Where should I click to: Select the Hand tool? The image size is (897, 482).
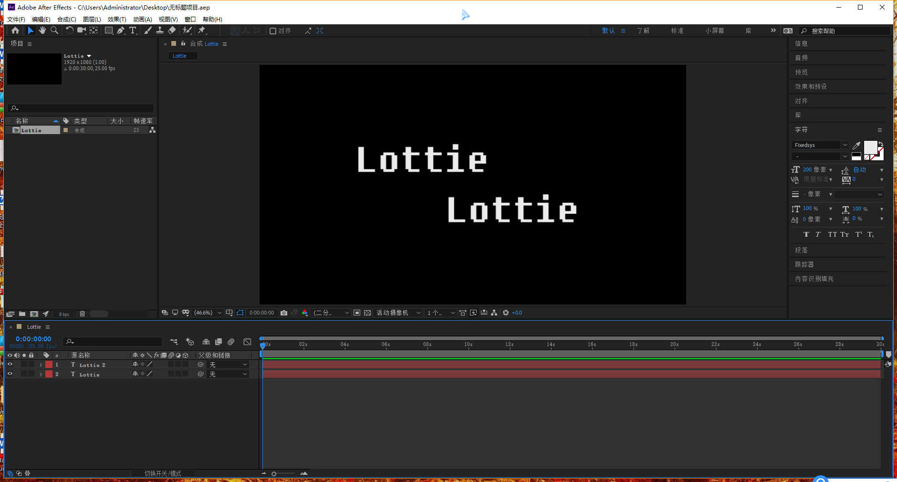(42, 31)
